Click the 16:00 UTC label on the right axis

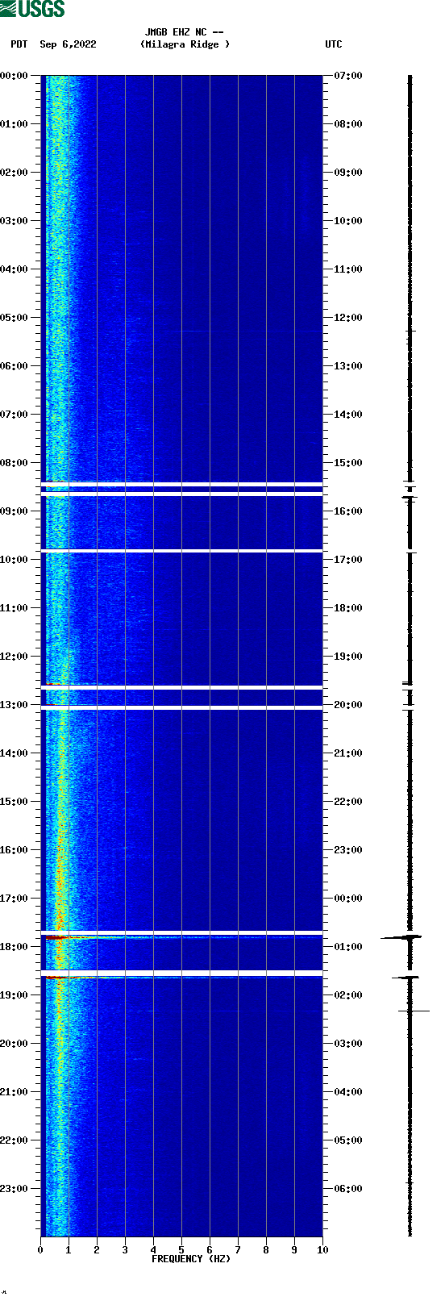tap(348, 511)
